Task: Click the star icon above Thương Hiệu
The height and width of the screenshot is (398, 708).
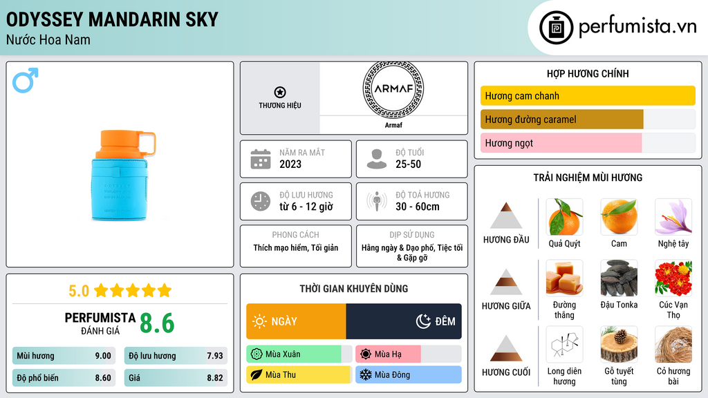Action: 279,92
